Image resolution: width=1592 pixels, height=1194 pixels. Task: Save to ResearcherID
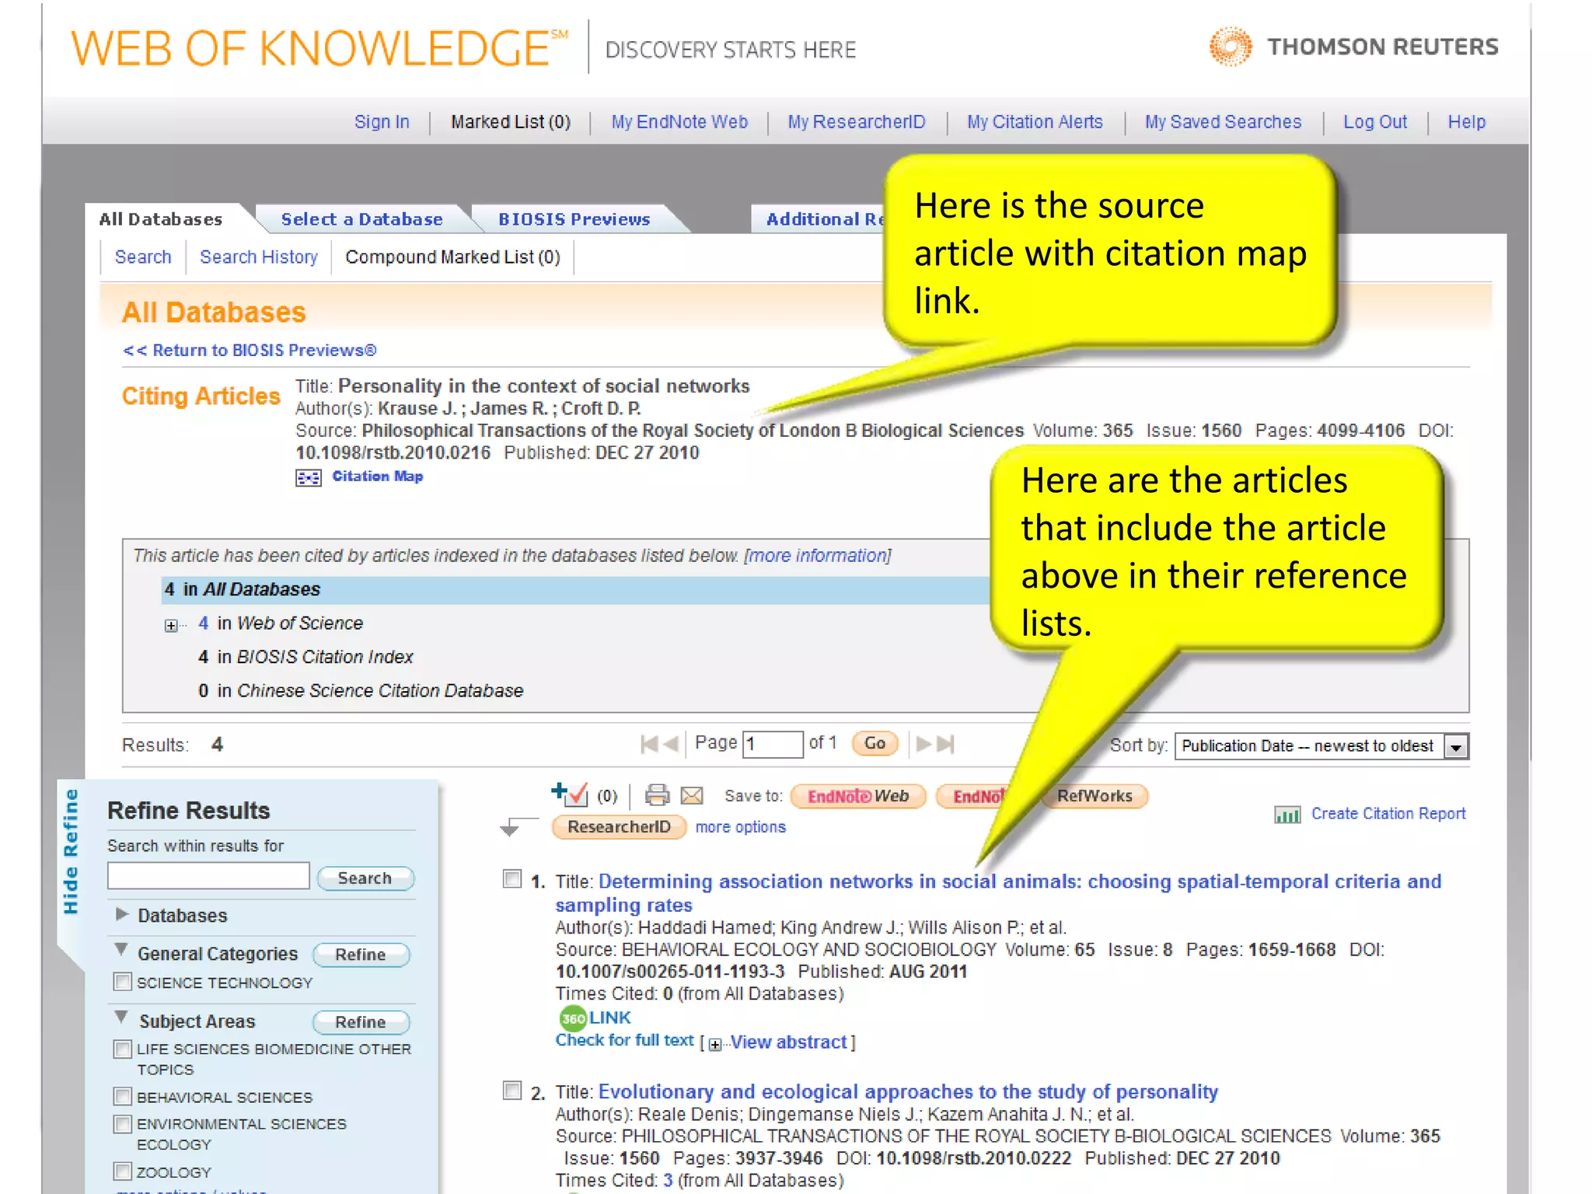coord(619,827)
